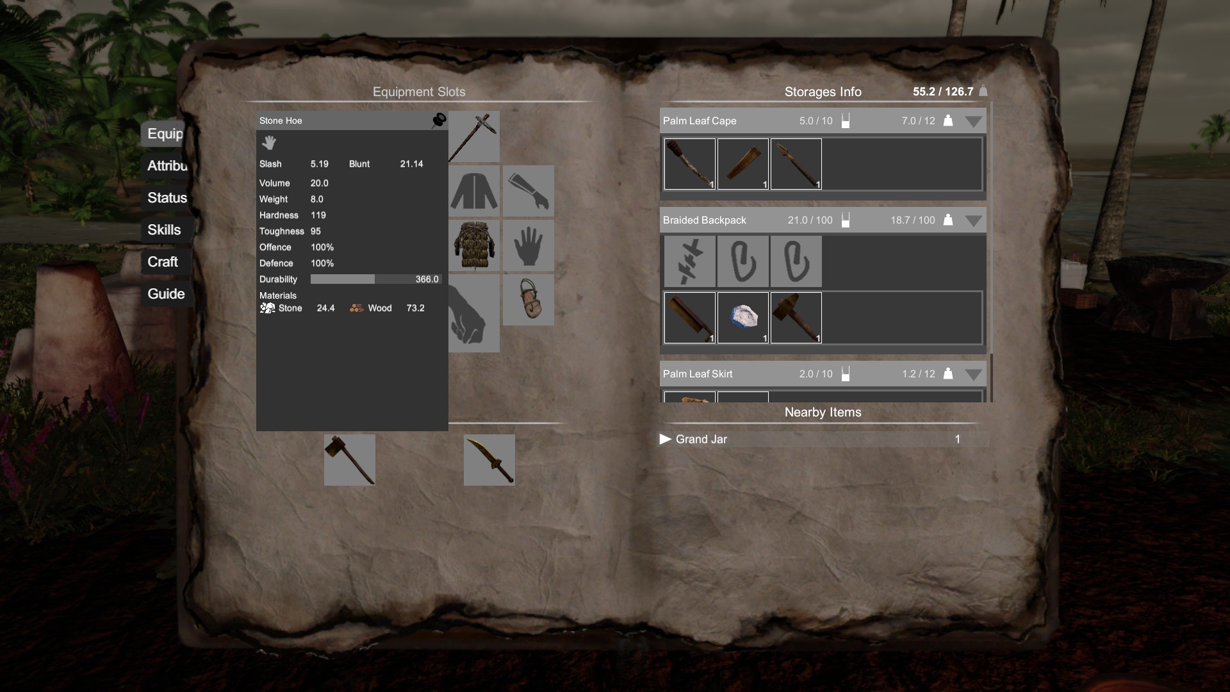Screen dimensions: 1230x692
Task: Select the curved golden knife slot
Action: (489, 460)
